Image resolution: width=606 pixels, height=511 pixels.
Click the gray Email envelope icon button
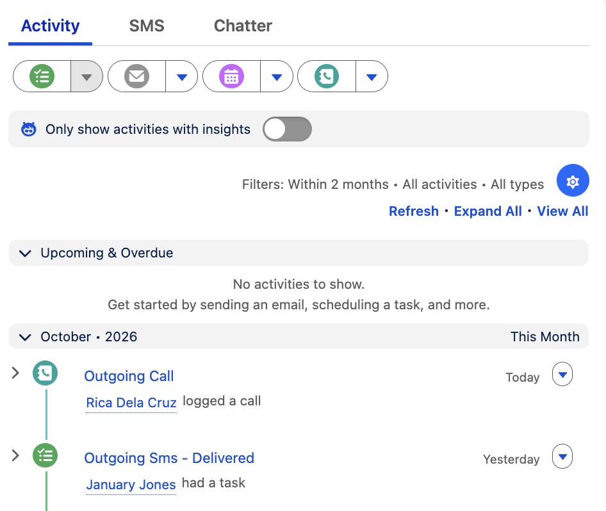click(137, 76)
